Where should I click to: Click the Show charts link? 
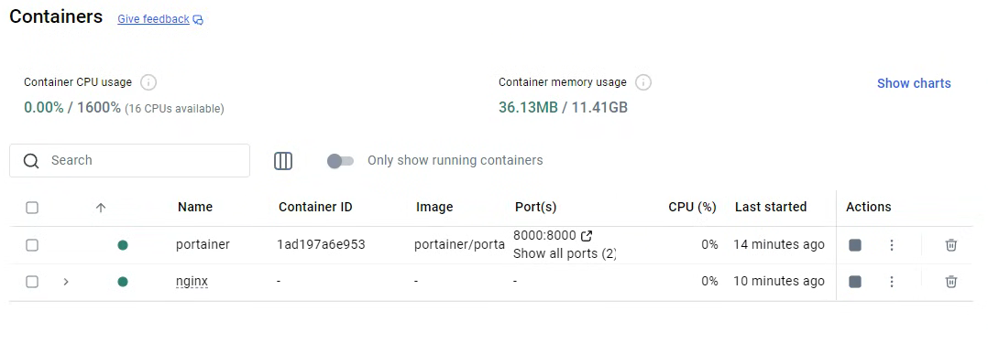pyautogui.click(x=914, y=83)
